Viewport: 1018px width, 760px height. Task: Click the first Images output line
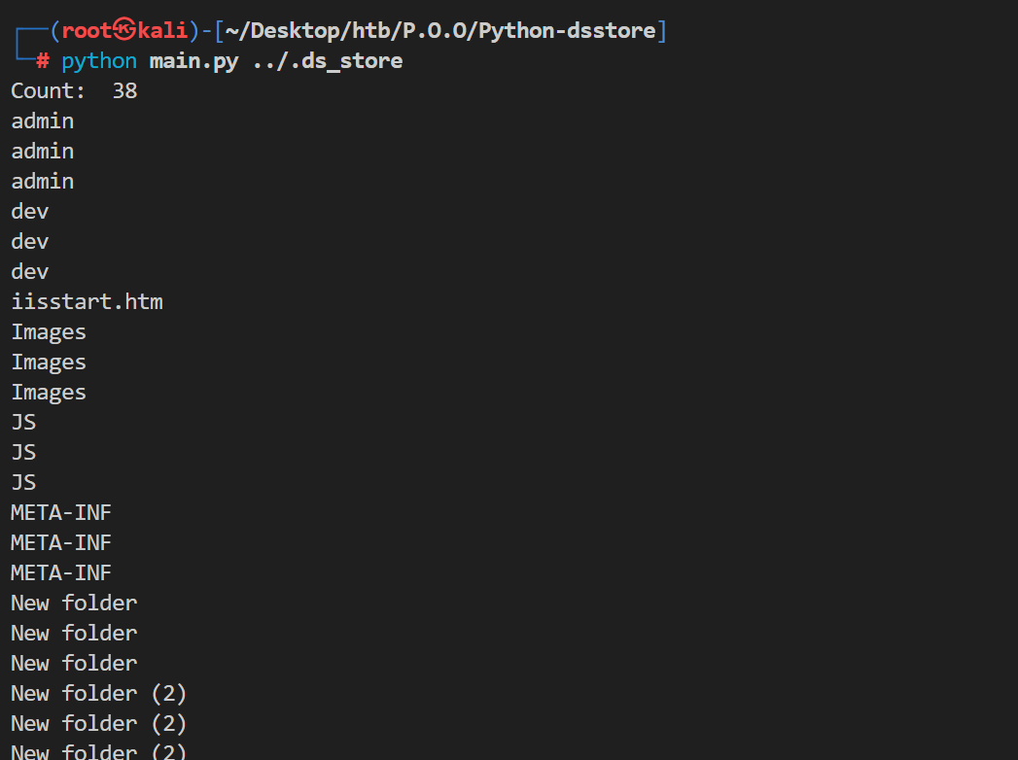[49, 332]
